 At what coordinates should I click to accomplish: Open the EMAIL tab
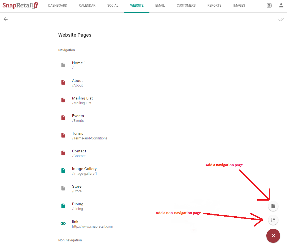tap(160, 6)
